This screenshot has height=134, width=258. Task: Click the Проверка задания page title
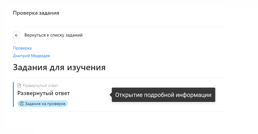36,13
